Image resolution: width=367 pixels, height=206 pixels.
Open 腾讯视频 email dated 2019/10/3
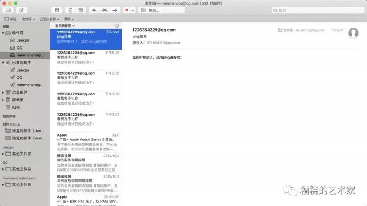click(86, 184)
